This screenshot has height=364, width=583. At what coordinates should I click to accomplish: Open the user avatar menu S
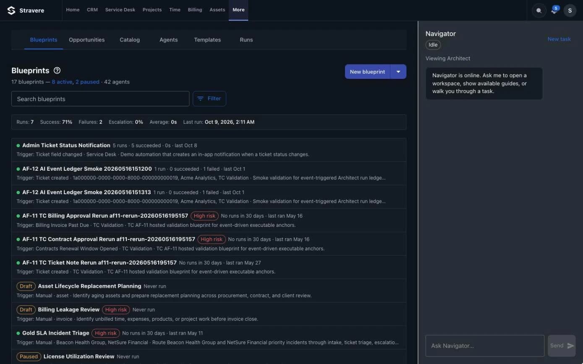pos(570,10)
